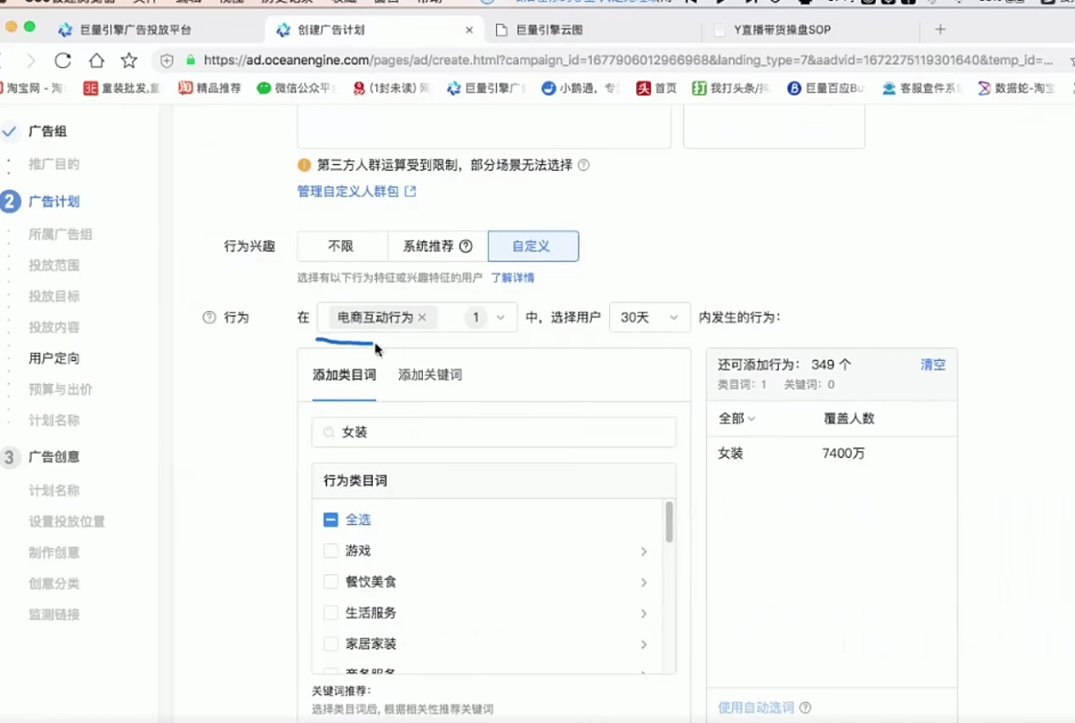1075x723 pixels.
Task: Bookmark this page with the star icon
Action: (130, 61)
